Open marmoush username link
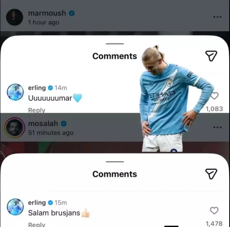This screenshot has height=227, width=230. (47, 13)
